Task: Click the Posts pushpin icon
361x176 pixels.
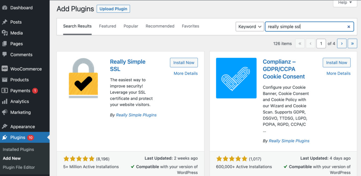Action: tap(5, 22)
